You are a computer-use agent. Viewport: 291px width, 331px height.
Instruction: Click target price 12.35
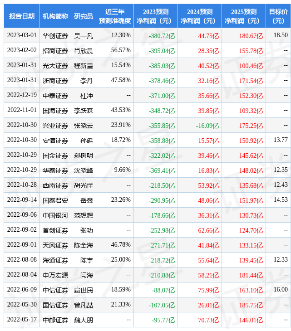tap(281, 170)
